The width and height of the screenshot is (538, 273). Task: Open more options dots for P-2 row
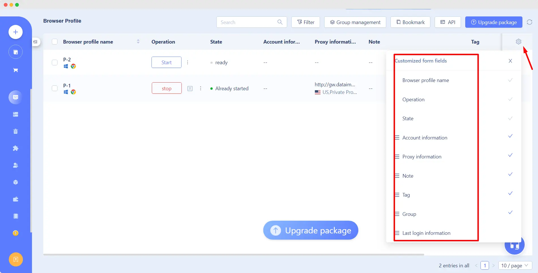pos(187,62)
